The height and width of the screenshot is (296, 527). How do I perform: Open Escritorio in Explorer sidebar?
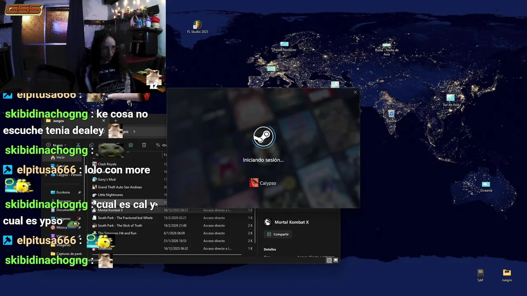(63, 192)
